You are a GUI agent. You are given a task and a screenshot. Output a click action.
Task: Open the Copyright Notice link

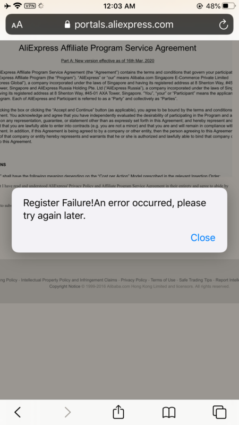(x=65, y=286)
